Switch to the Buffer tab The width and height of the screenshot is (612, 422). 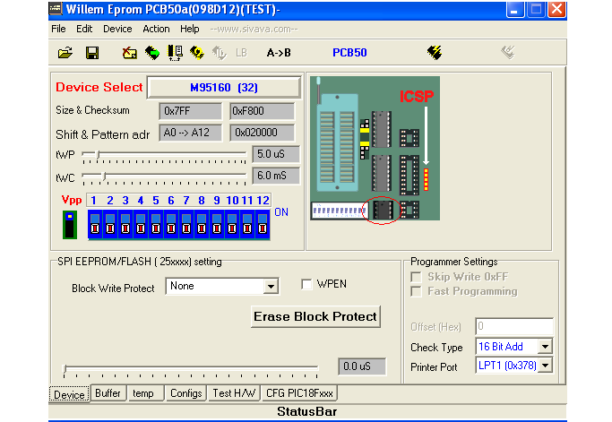(108, 393)
